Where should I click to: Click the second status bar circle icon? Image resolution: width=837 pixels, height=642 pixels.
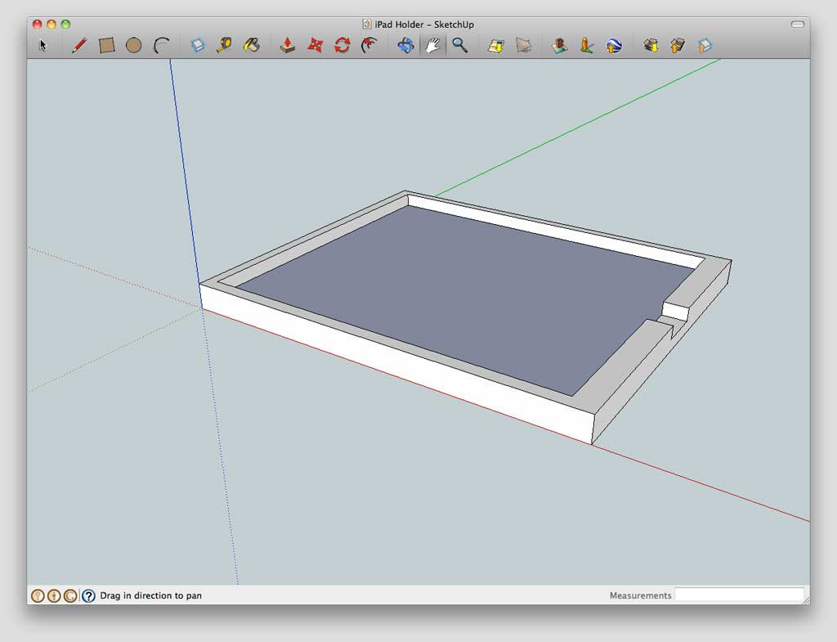tap(54, 595)
